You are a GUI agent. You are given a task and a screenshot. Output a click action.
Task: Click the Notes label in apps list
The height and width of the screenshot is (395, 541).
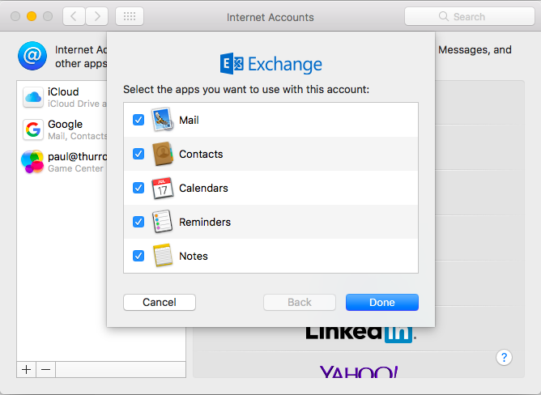click(x=194, y=256)
